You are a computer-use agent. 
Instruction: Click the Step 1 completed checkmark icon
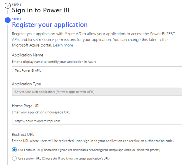[8, 6]
